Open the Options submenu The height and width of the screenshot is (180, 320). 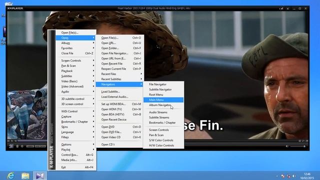tap(76, 144)
